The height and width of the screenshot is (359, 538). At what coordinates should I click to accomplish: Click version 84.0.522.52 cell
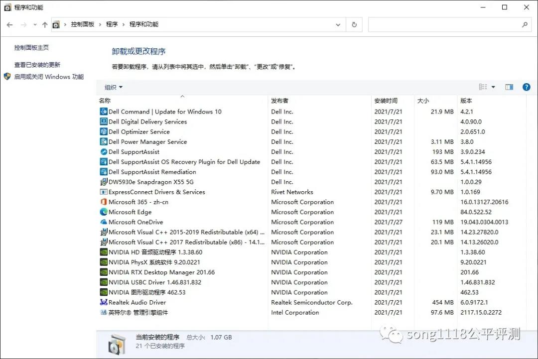point(476,212)
